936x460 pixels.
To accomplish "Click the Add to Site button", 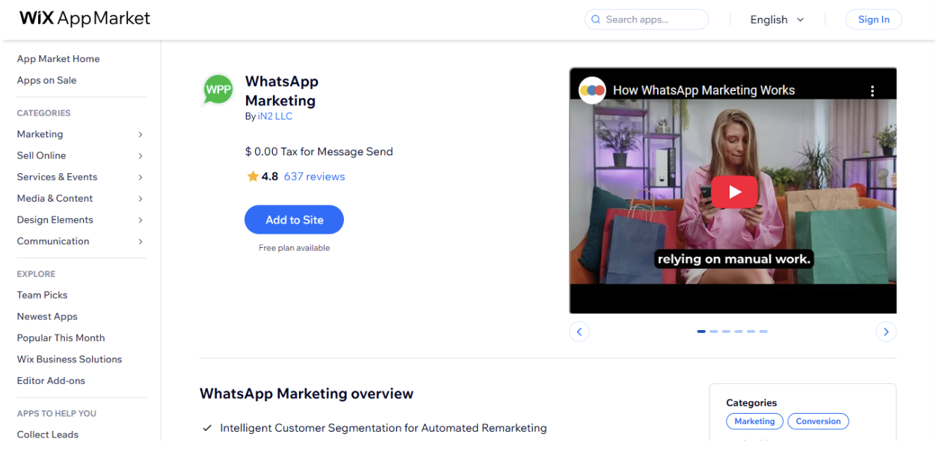I will tap(294, 220).
